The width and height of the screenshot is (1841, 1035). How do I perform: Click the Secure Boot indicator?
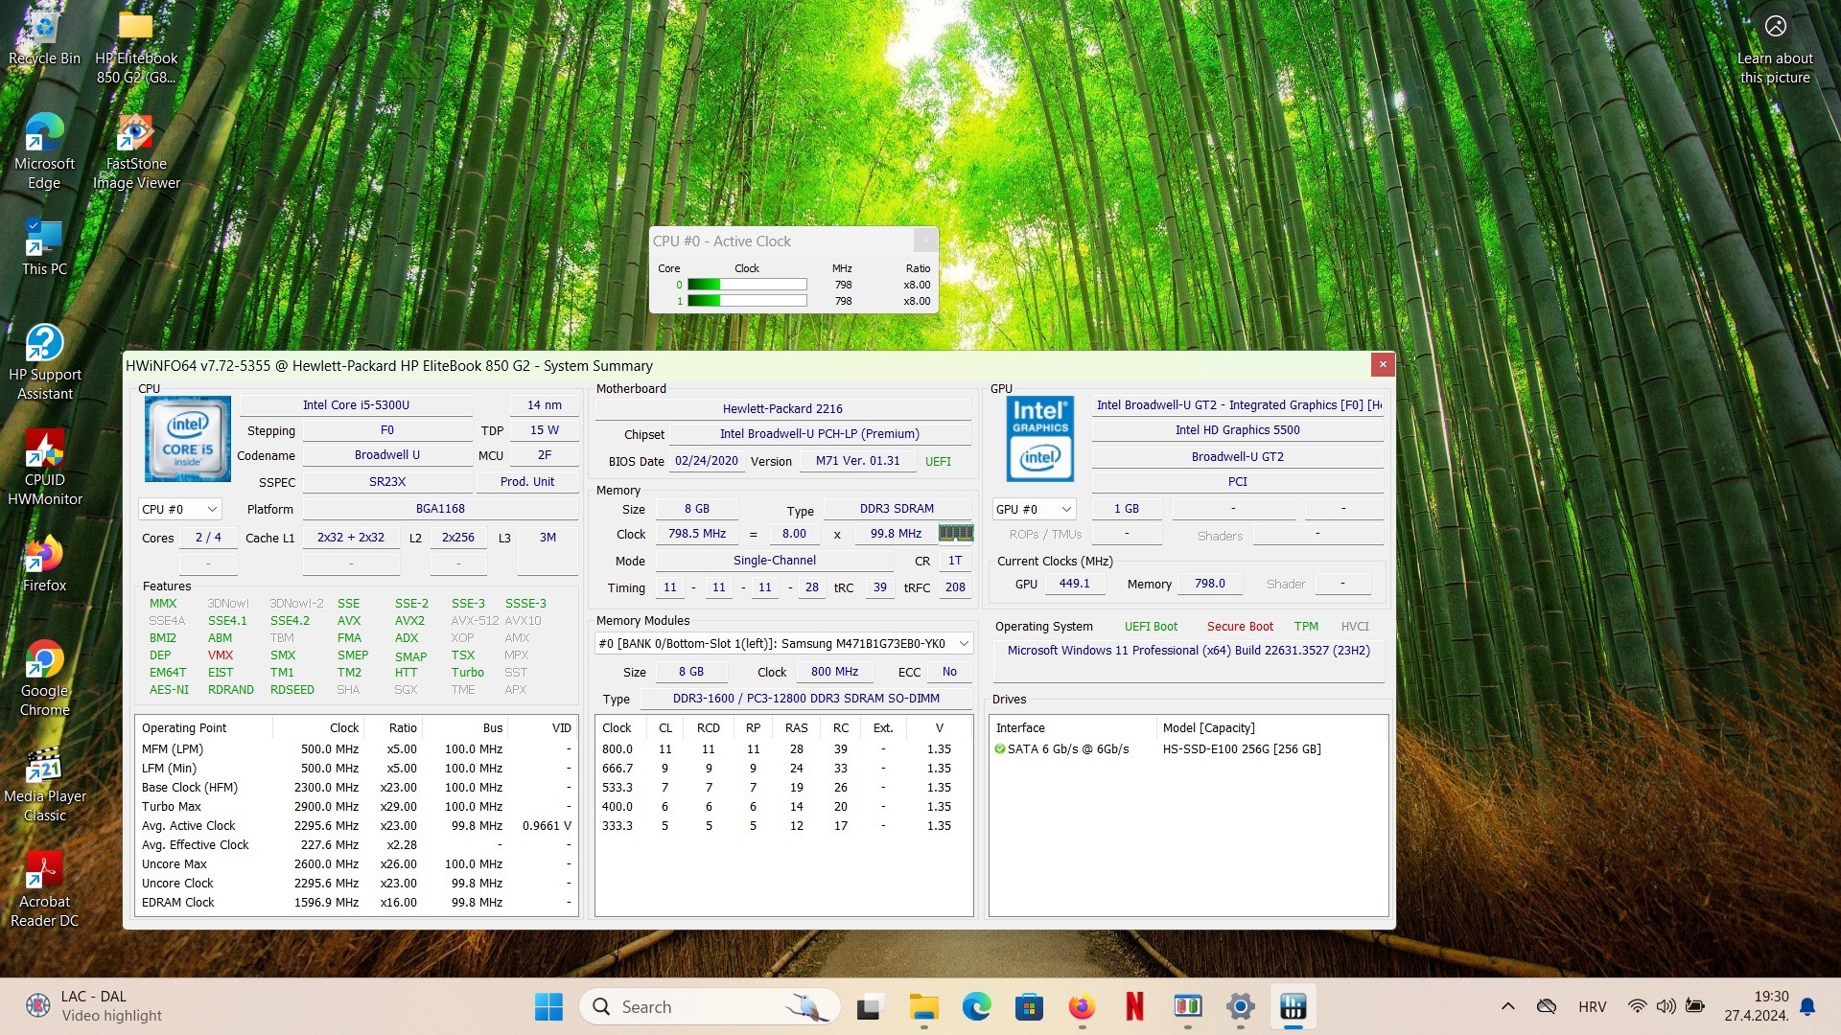[1240, 627]
